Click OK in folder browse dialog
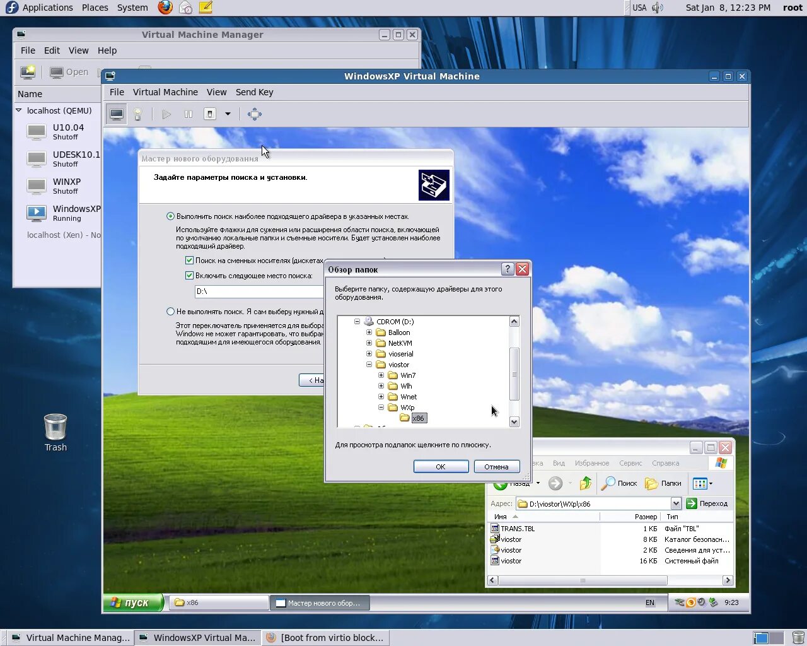Screen dimensions: 807x646 (441, 467)
